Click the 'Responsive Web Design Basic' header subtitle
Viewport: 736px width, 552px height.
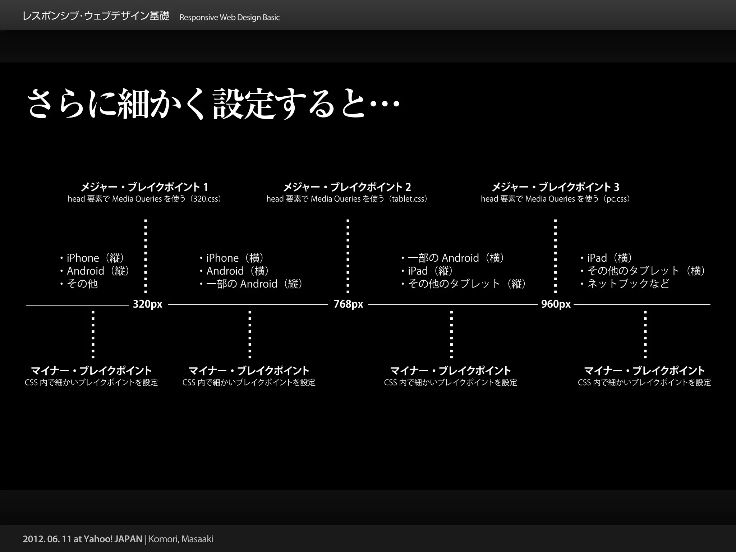pyautogui.click(x=229, y=18)
